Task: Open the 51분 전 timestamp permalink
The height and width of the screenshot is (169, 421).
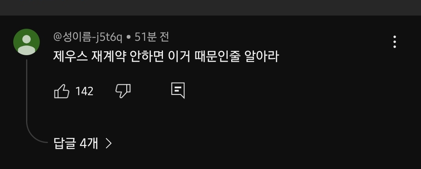Action: pyautogui.click(x=152, y=37)
